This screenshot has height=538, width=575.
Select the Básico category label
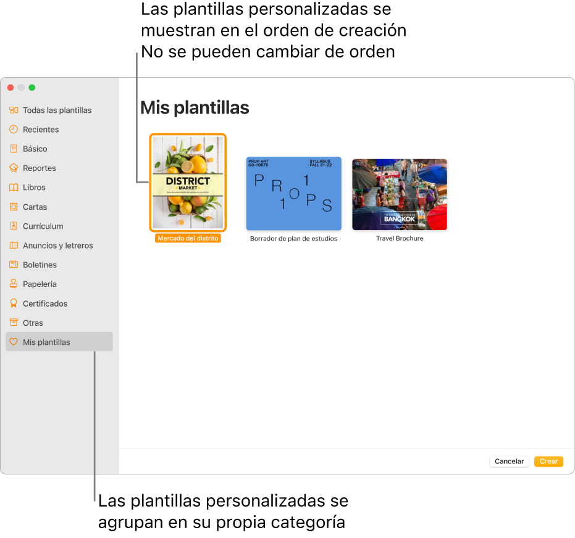tap(35, 149)
